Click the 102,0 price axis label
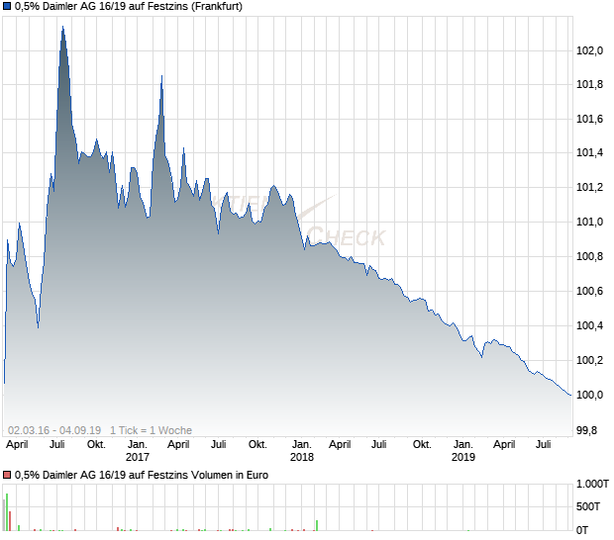This screenshot has height=540, width=614. point(589,50)
